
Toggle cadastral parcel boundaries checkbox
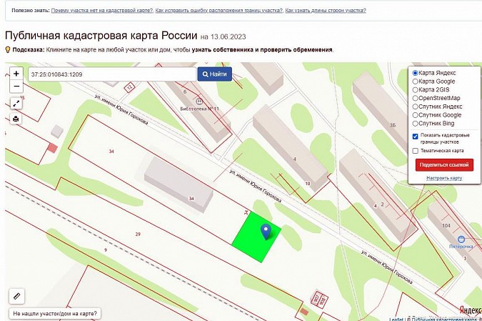416,137
